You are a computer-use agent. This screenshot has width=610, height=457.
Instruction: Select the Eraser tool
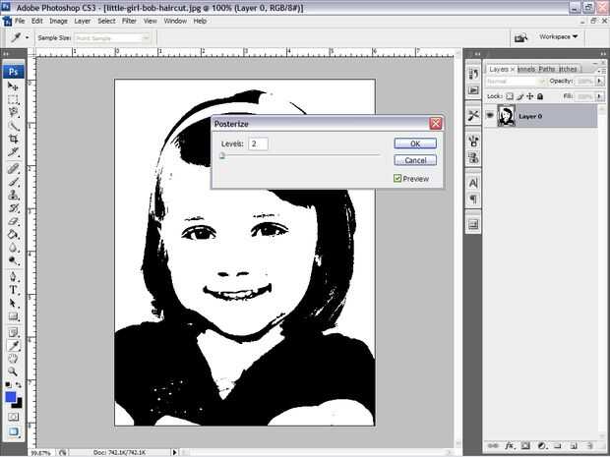pos(13,221)
